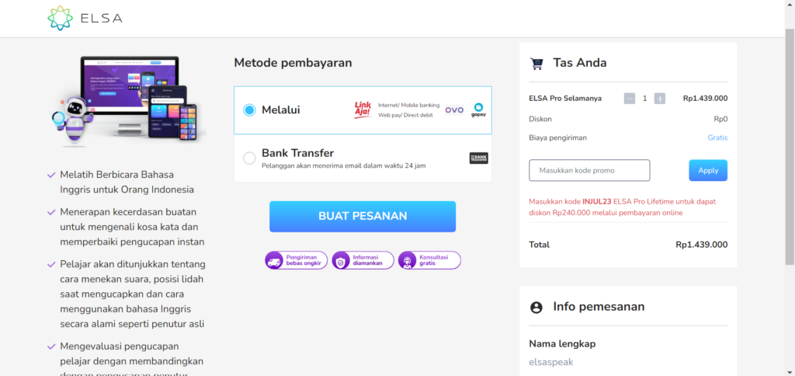Click the Nama lengkap value elsaspeak
This screenshot has width=795, height=376.
pos(551,362)
